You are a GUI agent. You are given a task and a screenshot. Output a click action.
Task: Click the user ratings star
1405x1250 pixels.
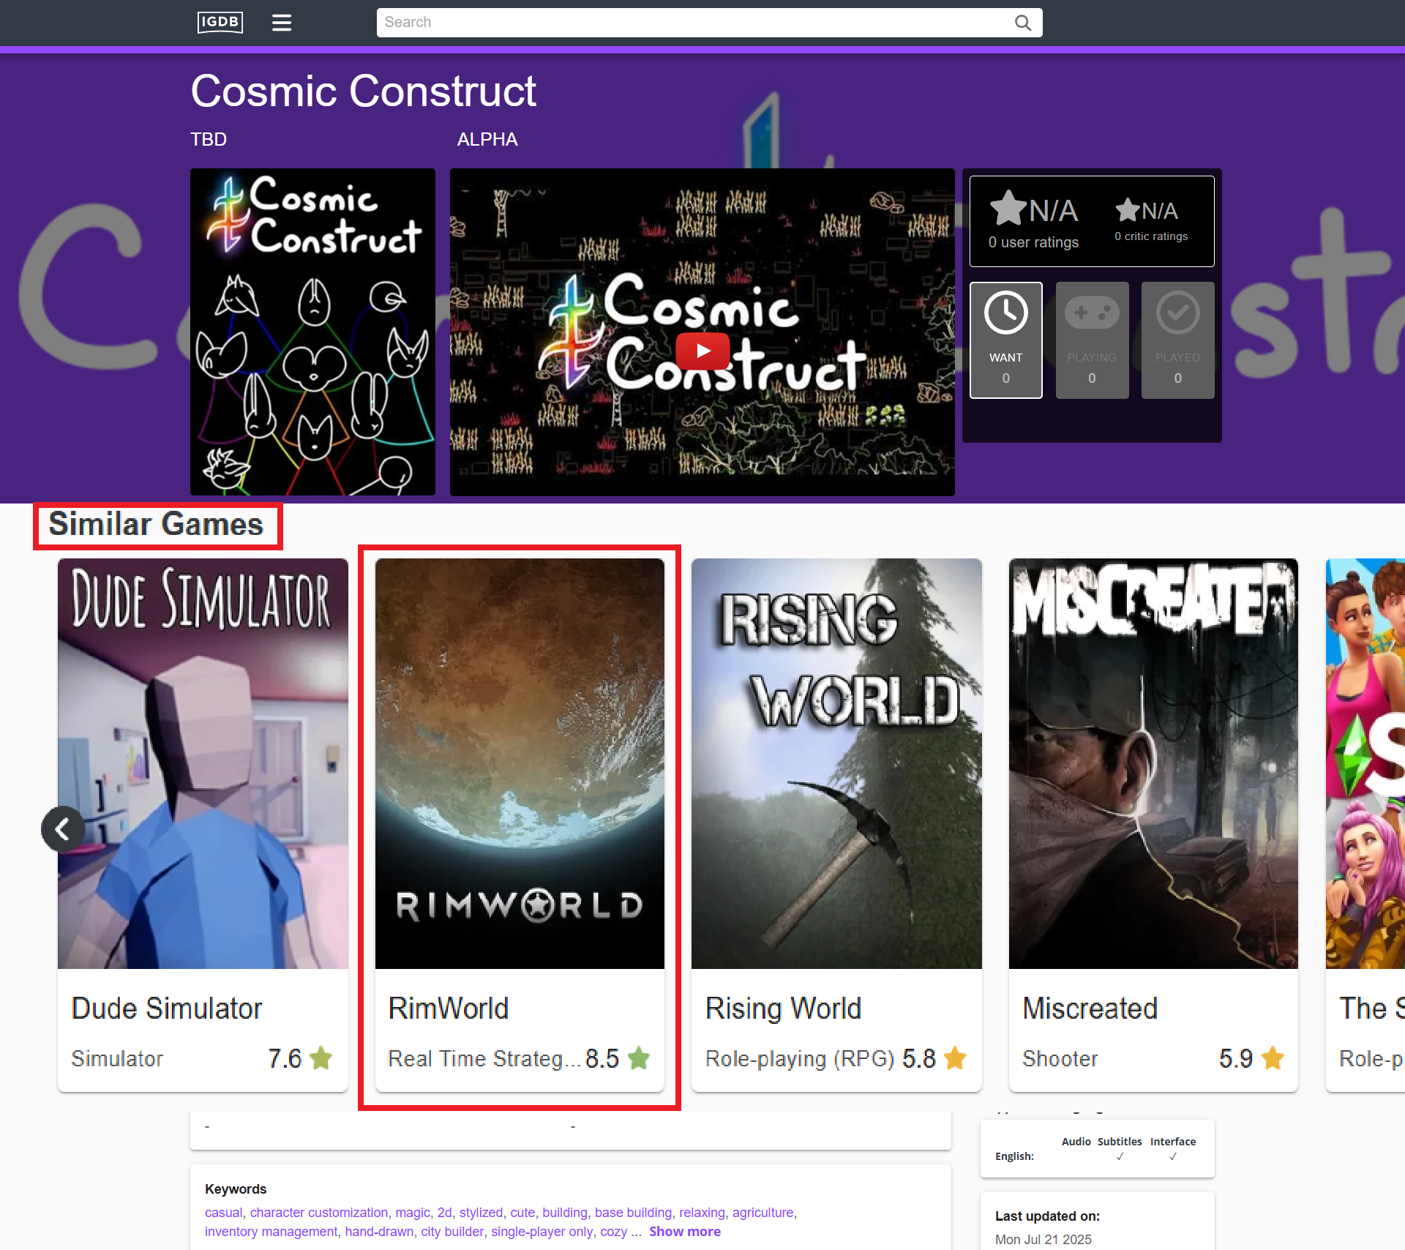pyautogui.click(x=1008, y=208)
